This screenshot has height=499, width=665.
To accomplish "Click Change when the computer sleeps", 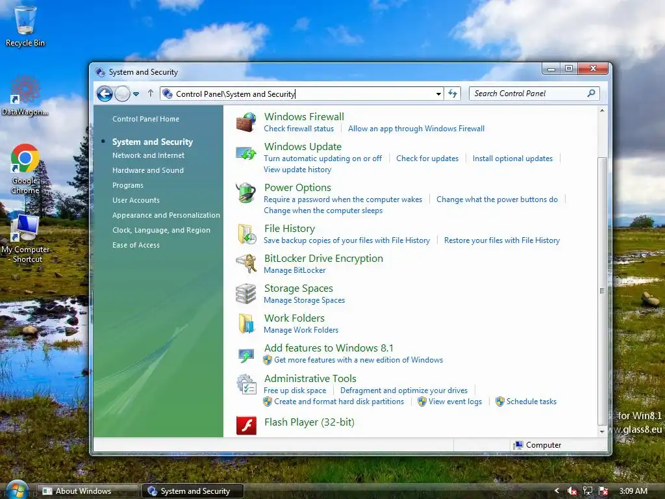I will point(323,211).
